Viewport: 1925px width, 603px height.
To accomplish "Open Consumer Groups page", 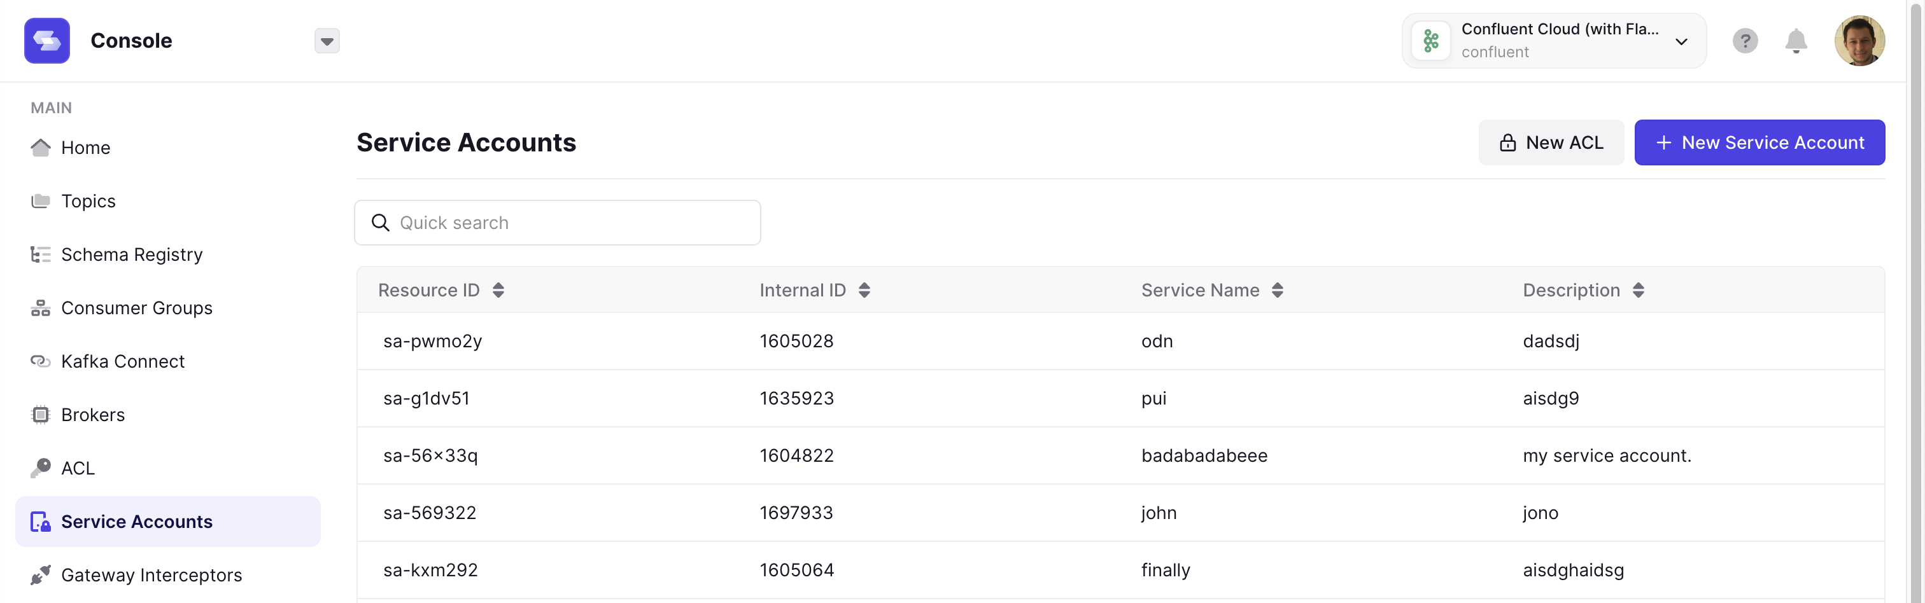I will click(167, 308).
